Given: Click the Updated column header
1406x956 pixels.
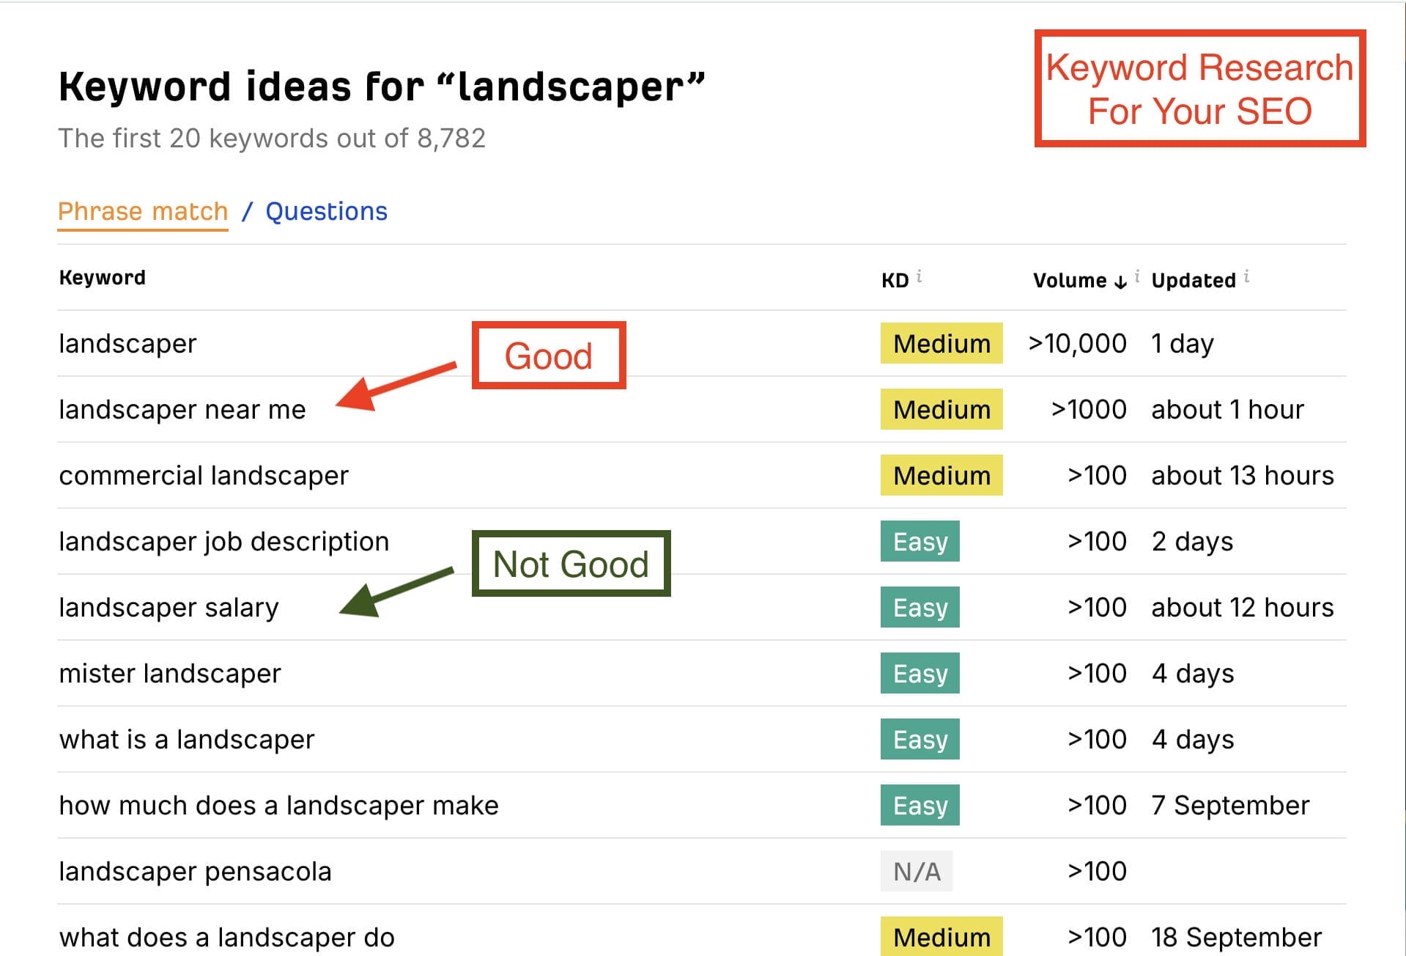Looking at the screenshot, I should pos(1194,280).
